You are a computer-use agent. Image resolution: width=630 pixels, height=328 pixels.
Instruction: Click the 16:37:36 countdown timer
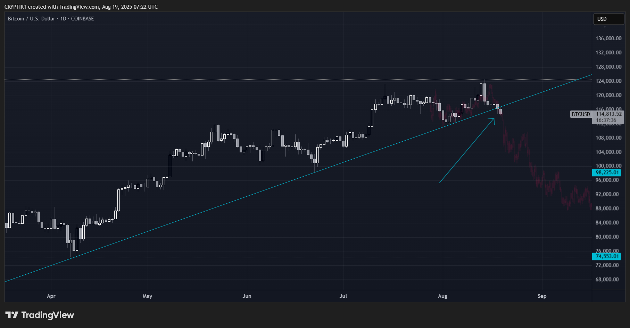click(x=606, y=120)
